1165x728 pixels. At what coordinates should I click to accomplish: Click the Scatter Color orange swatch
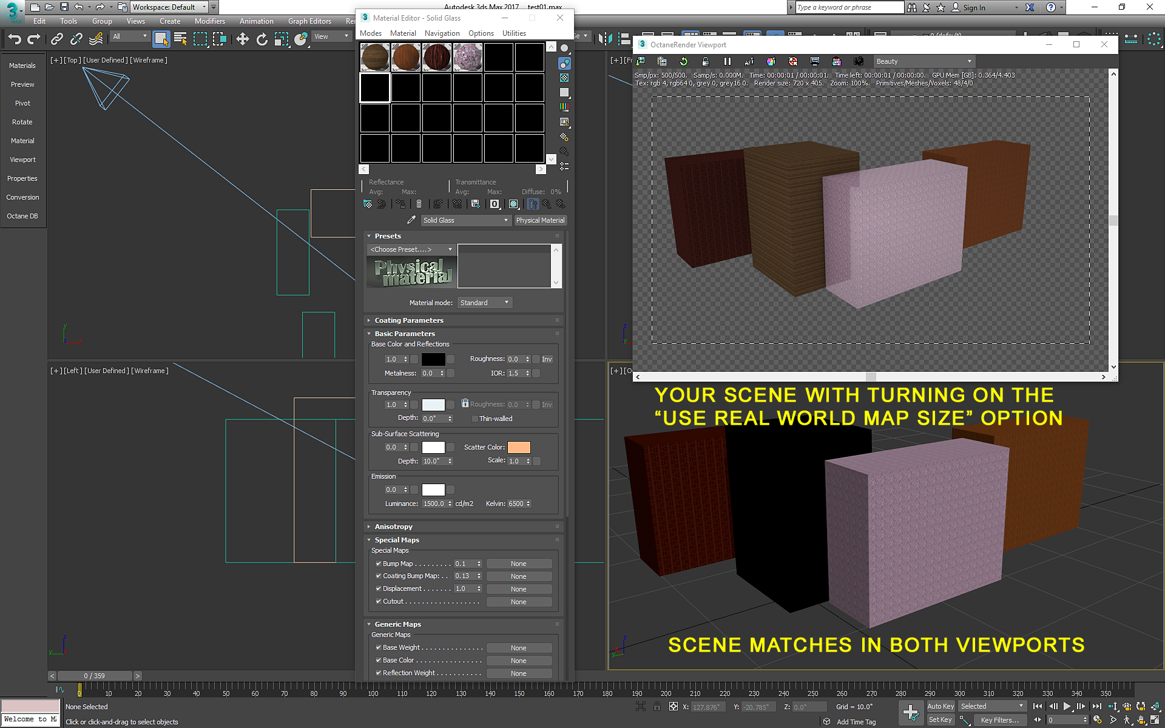(518, 447)
